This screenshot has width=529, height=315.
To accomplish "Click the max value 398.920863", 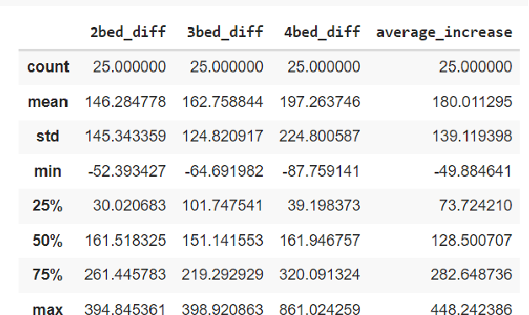I will point(222,309).
